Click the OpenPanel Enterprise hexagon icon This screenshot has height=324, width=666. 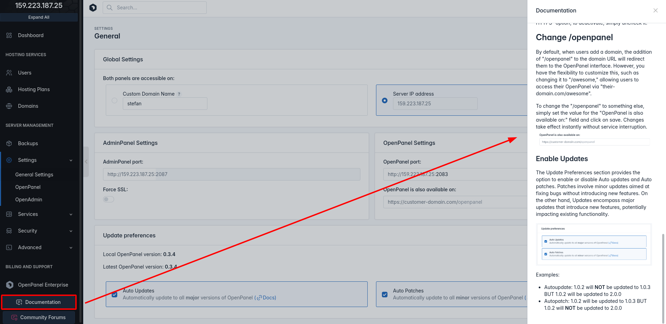click(10, 285)
